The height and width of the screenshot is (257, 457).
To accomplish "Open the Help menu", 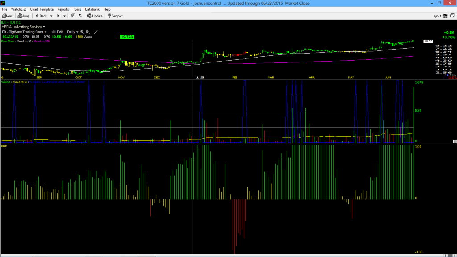I will (x=107, y=9).
